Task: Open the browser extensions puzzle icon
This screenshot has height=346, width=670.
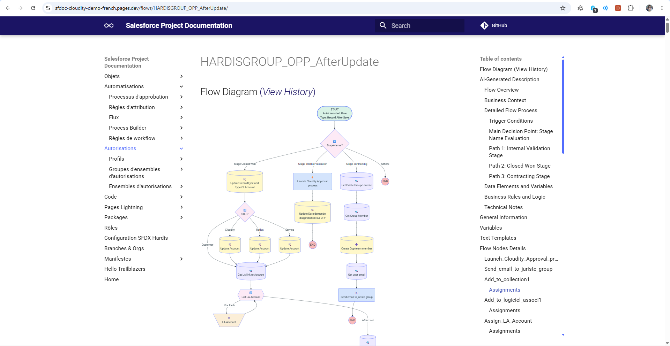Action: (631, 8)
